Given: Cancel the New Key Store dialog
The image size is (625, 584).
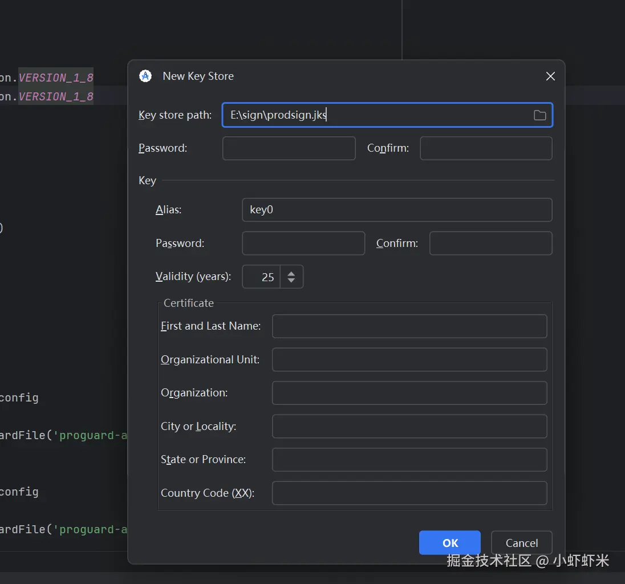Looking at the screenshot, I should 521,542.
